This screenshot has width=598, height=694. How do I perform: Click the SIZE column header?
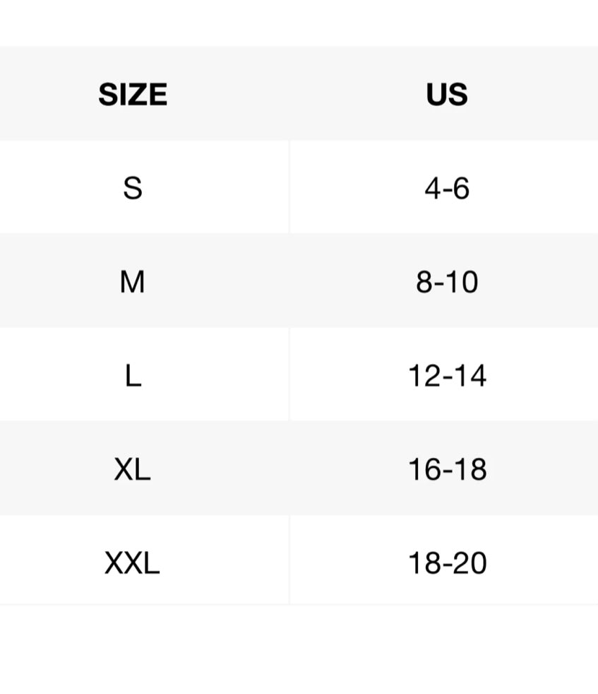(133, 94)
